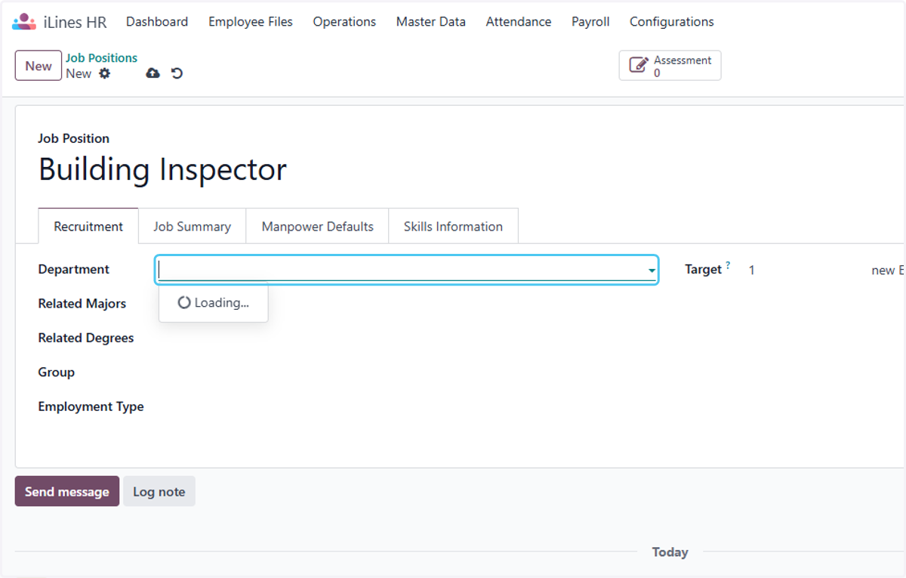Go to the Job Positions breadcrumb link
The height and width of the screenshot is (578, 906).
click(101, 58)
